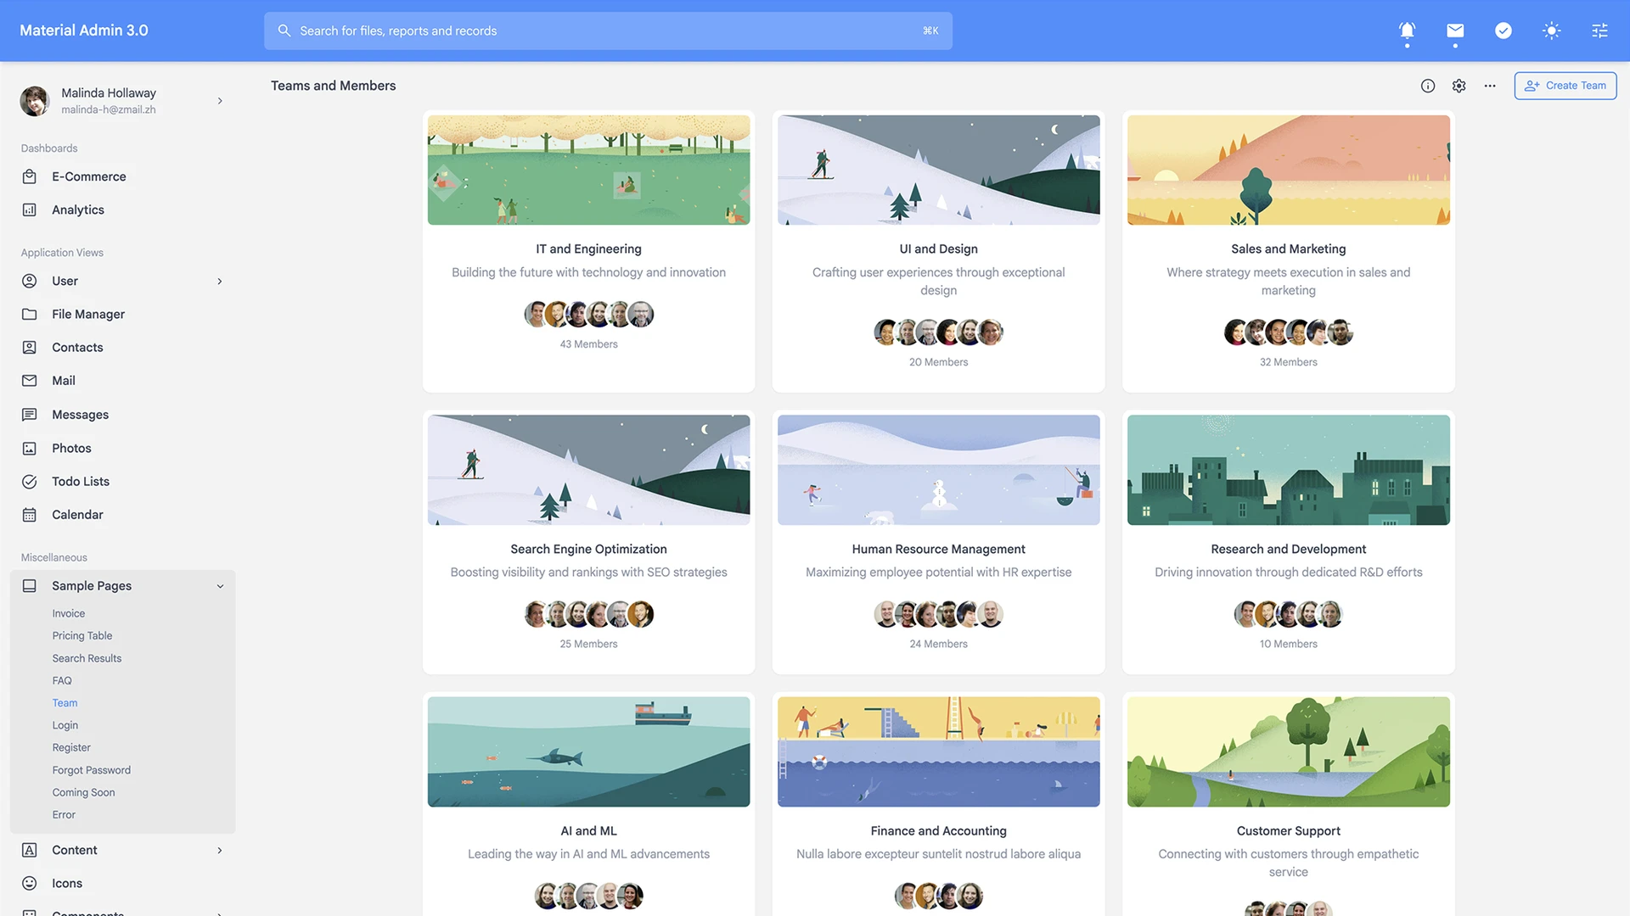Expand the User submenu chevron
1630x916 pixels.
pos(220,281)
